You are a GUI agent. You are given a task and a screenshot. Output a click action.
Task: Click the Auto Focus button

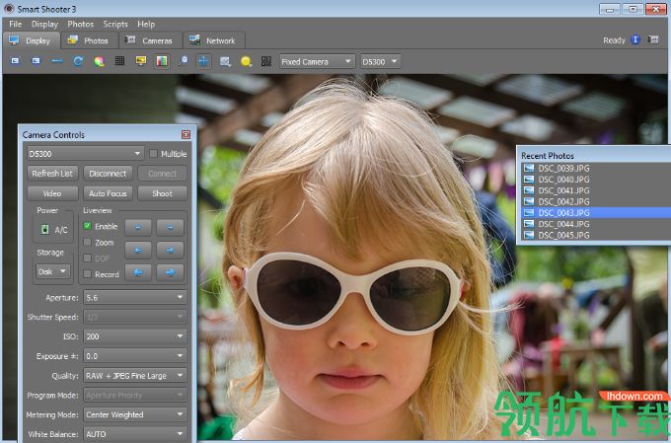click(108, 193)
